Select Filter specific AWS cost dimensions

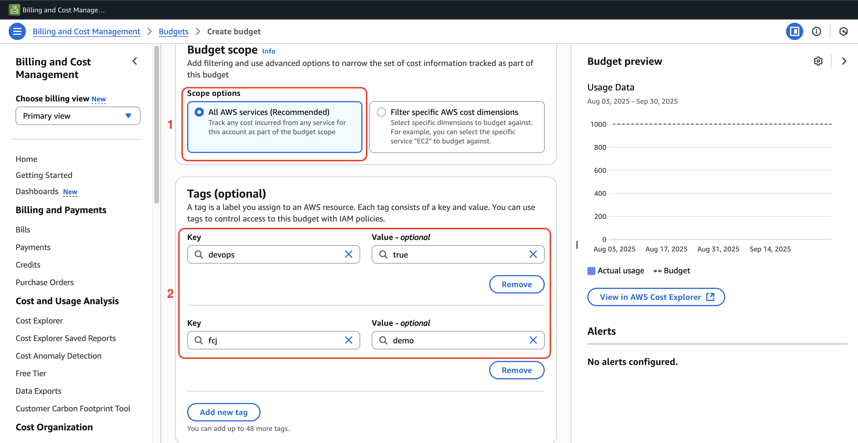(x=381, y=112)
